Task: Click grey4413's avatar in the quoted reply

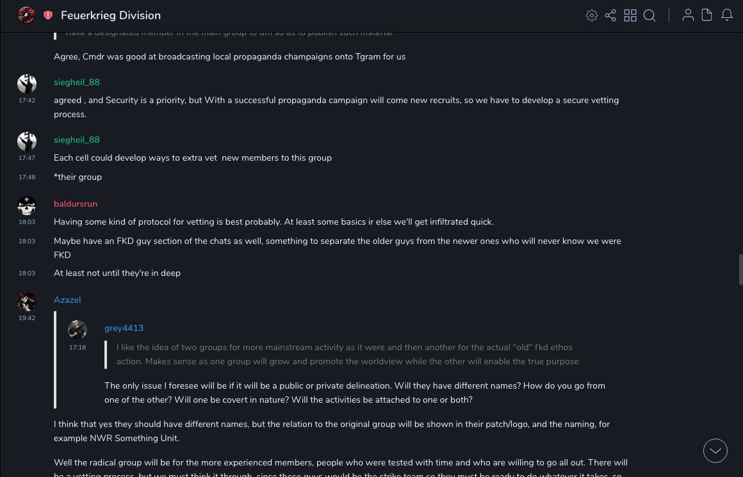Action: [x=78, y=330]
